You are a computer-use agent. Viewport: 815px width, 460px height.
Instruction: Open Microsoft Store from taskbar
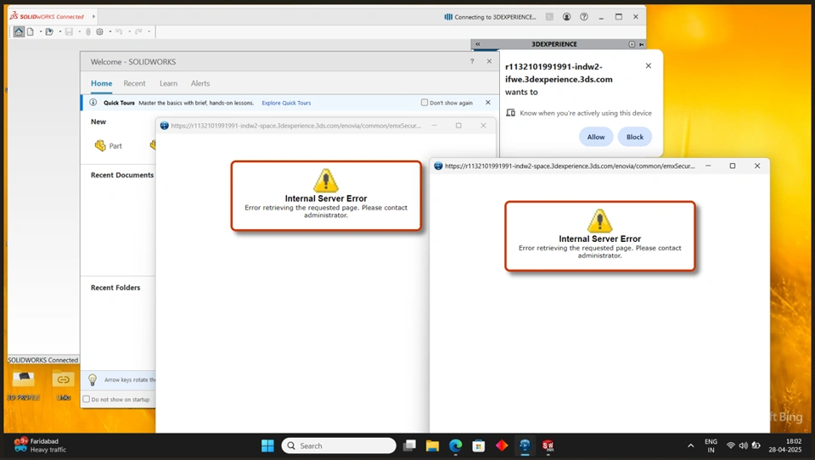click(479, 446)
